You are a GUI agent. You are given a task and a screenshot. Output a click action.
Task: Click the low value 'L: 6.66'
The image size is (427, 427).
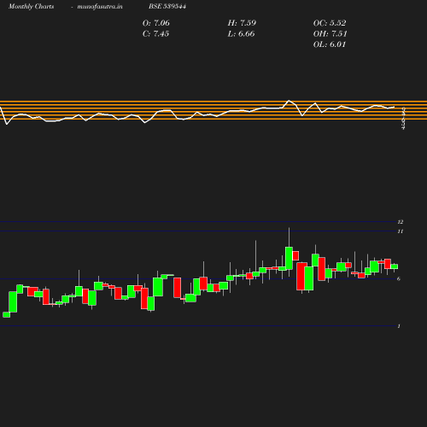(241, 33)
